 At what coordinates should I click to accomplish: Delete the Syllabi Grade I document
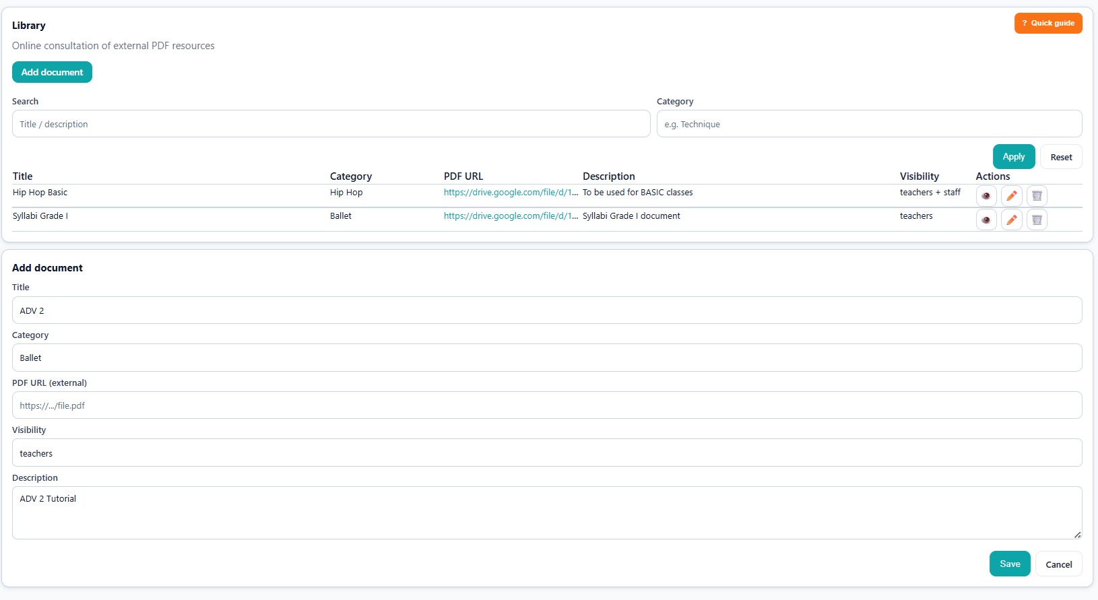point(1037,220)
